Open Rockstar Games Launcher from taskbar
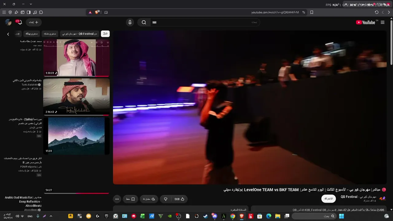 point(71,216)
